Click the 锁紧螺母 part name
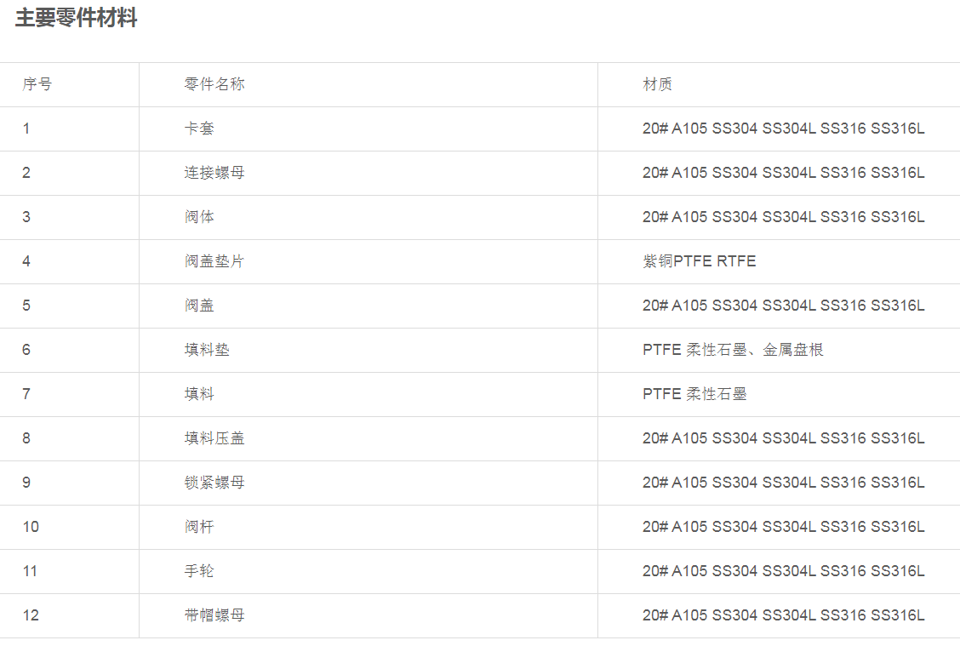960x646 pixels. [x=214, y=483]
